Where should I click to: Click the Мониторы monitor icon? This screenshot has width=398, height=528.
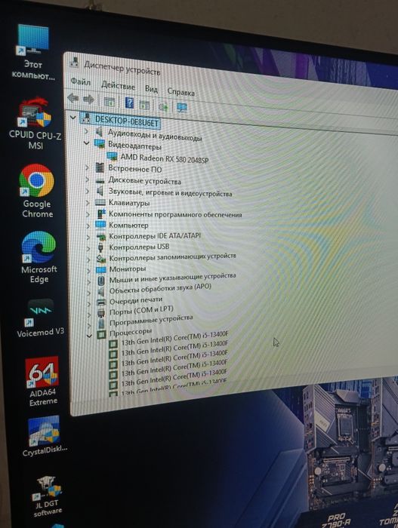tap(101, 270)
